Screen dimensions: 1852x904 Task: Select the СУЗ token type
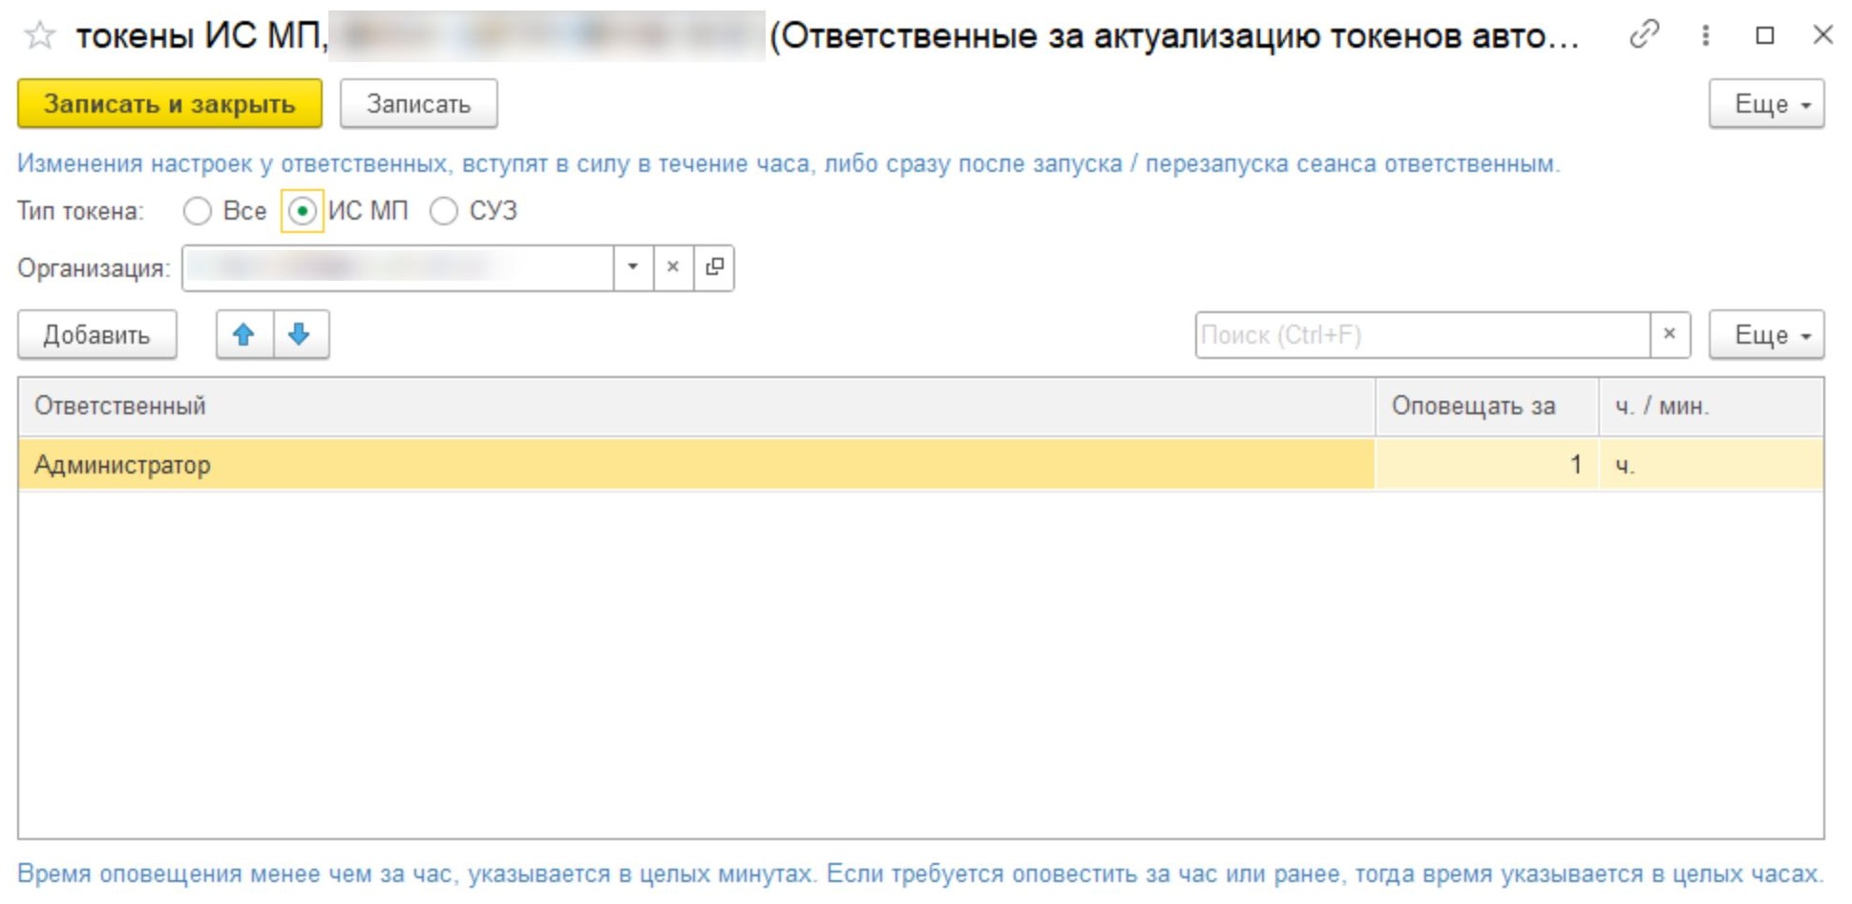(444, 211)
